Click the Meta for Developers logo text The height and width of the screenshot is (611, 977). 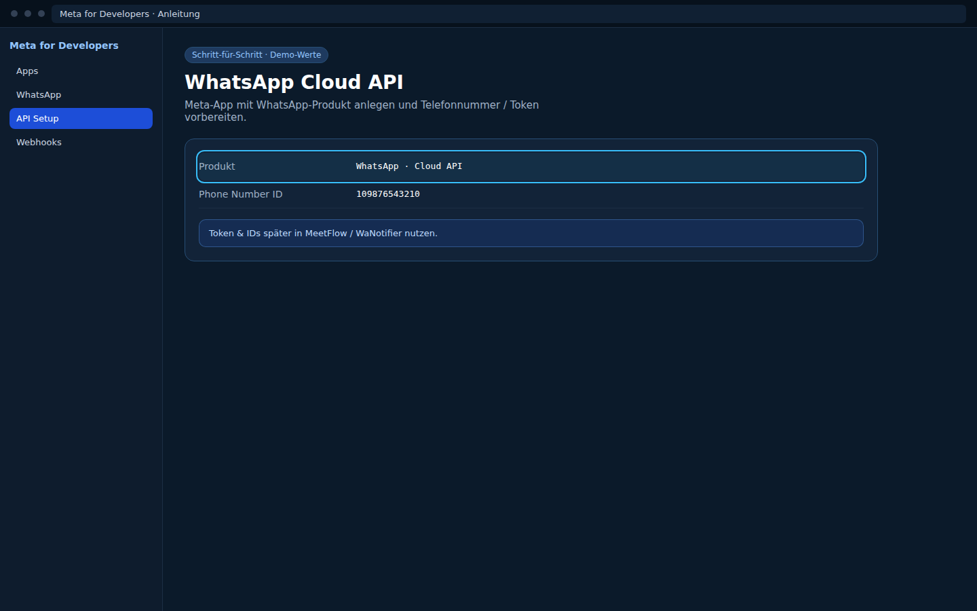(x=64, y=45)
